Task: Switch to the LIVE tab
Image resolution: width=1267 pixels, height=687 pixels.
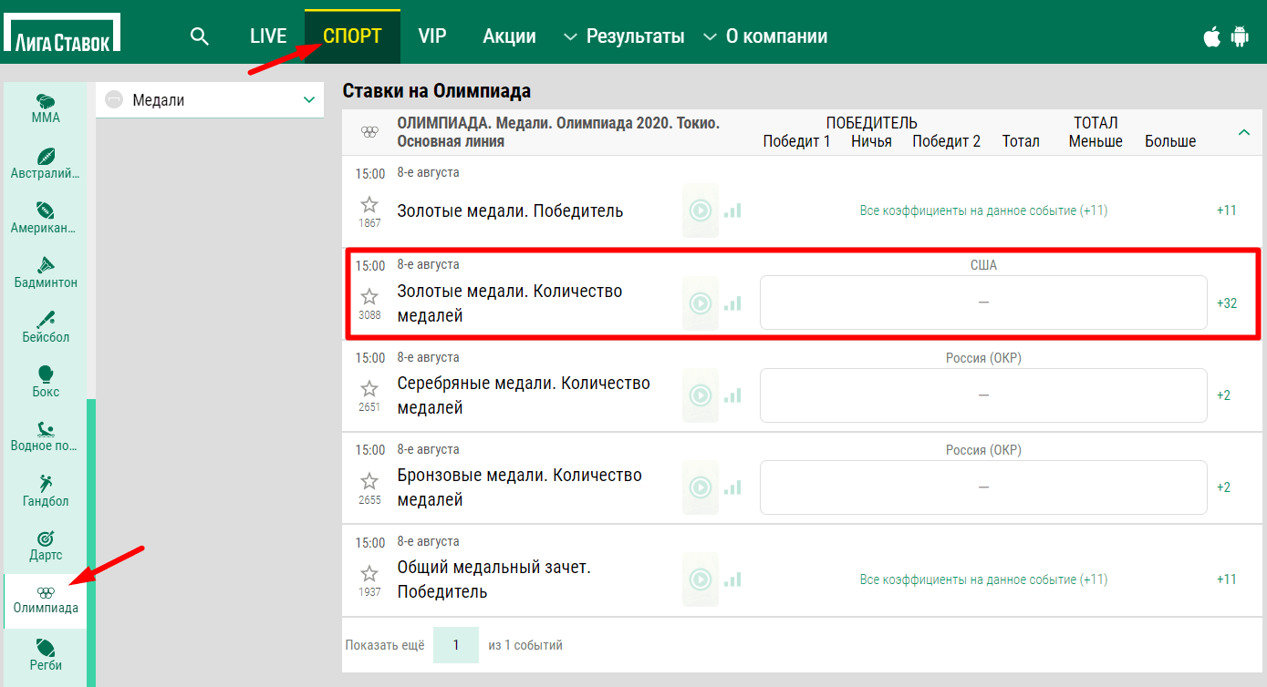Action: [268, 36]
